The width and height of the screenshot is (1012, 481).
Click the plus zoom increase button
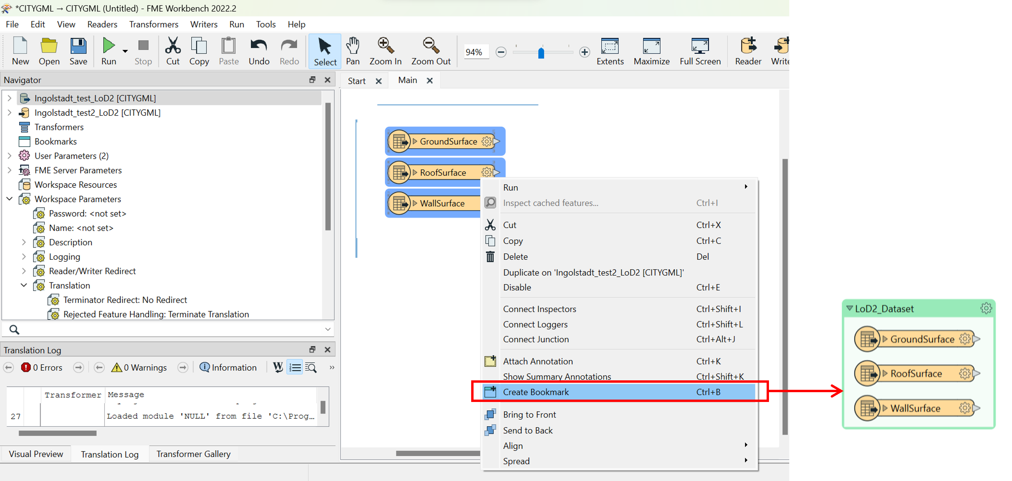(x=584, y=52)
